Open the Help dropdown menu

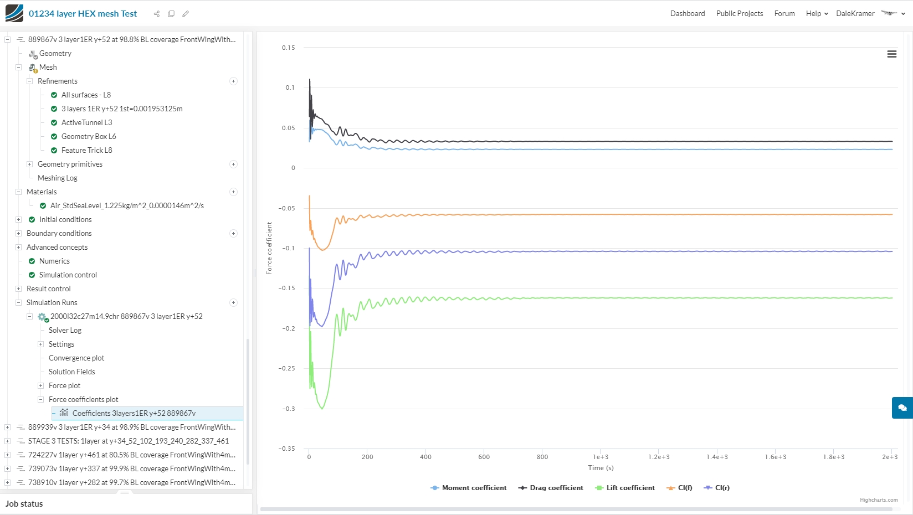pyautogui.click(x=817, y=14)
